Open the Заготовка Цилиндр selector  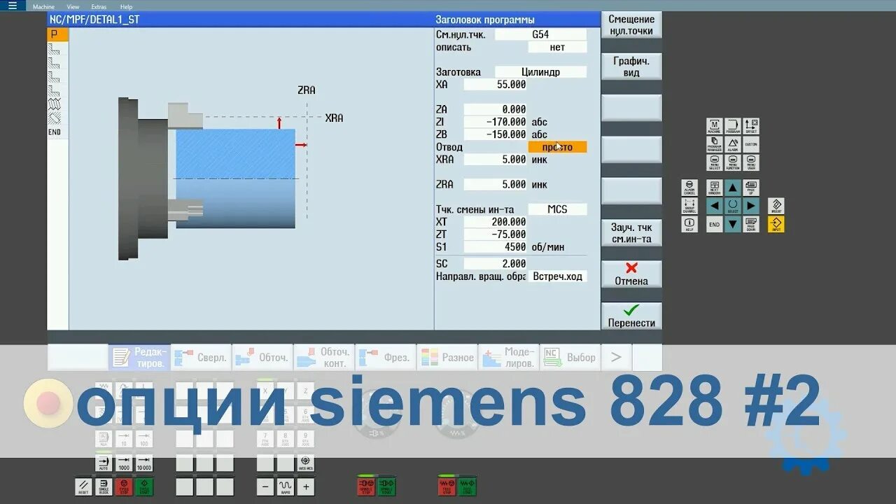540,71
